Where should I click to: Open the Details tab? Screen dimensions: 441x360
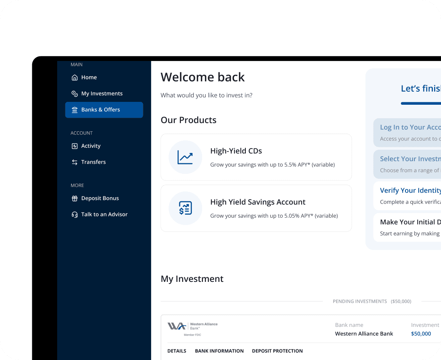pyautogui.click(x=177, y=351)
